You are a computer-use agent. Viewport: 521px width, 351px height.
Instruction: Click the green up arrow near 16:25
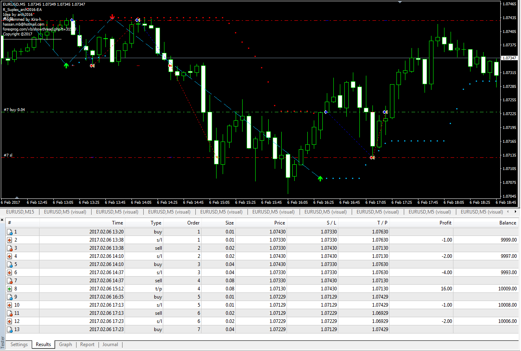point(320,178)
